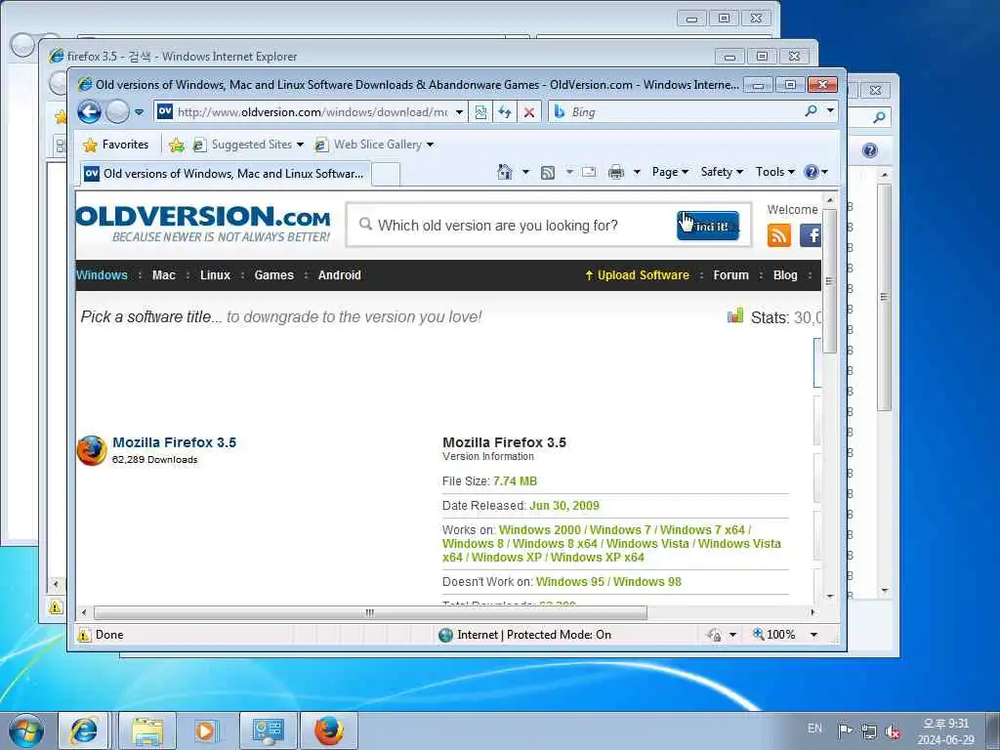Open the Help question mark menu
Viewport: 1000px width, 750px height.
(815, 172)
